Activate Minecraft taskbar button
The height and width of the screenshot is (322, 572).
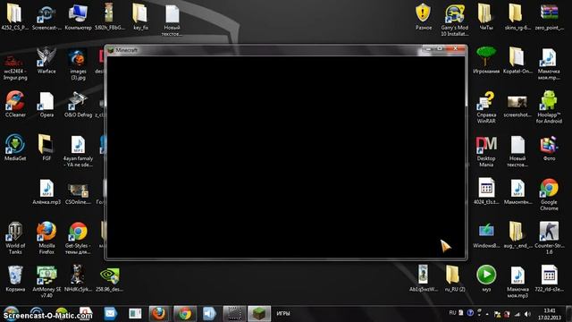[259, 313]
